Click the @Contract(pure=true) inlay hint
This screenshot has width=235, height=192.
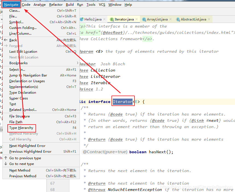105,152
